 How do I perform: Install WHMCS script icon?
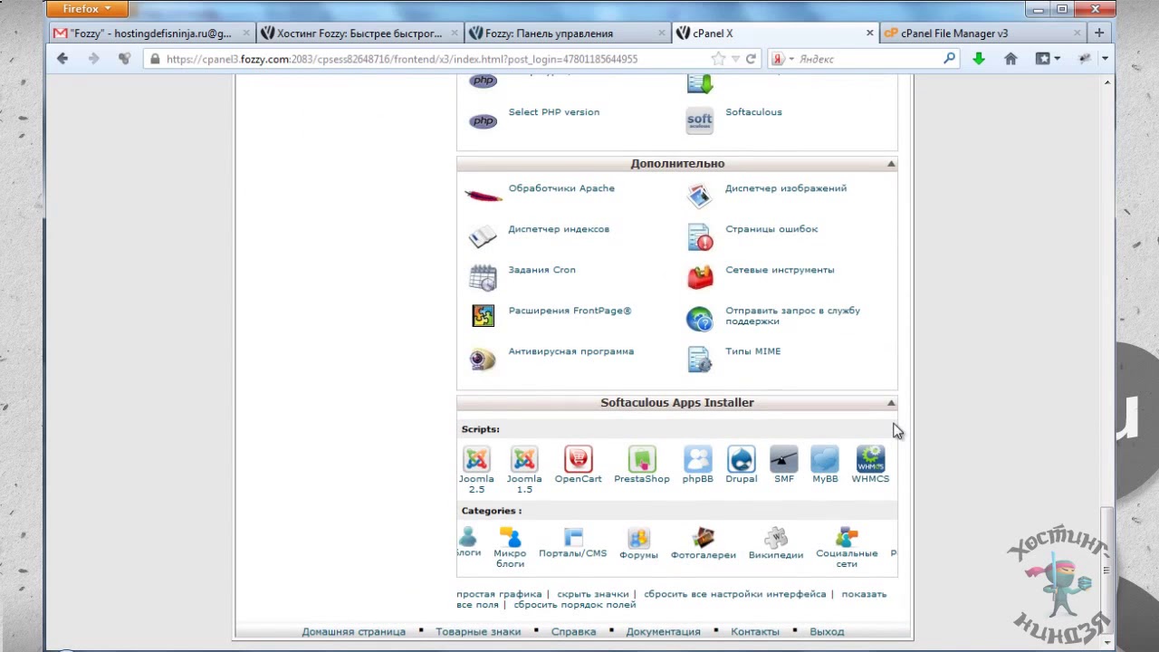pyautogui.click(x=870, y=459)
